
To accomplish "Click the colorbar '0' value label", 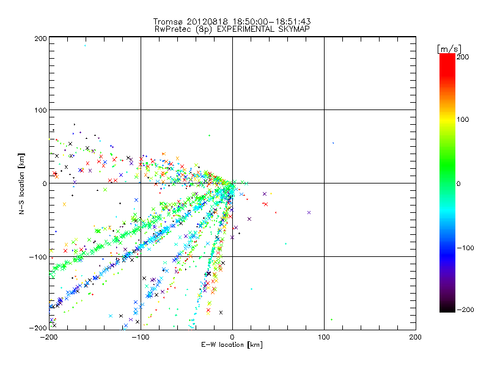I will tap(458, 183).
